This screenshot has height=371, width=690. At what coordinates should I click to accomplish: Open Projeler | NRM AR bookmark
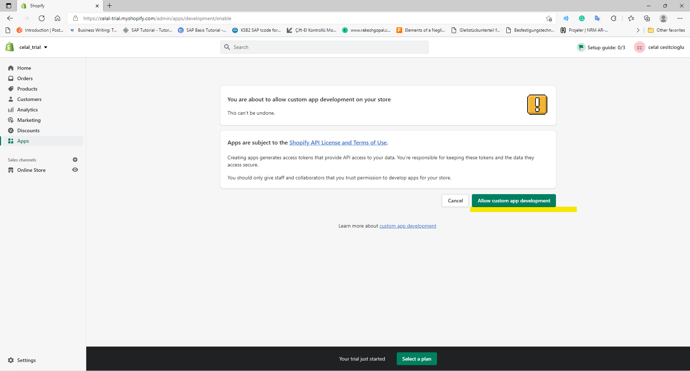pyautogui.click(x=584, y=30)
